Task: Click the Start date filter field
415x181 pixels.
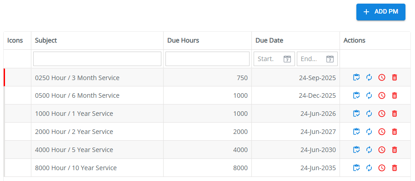Action: (268, 59)
